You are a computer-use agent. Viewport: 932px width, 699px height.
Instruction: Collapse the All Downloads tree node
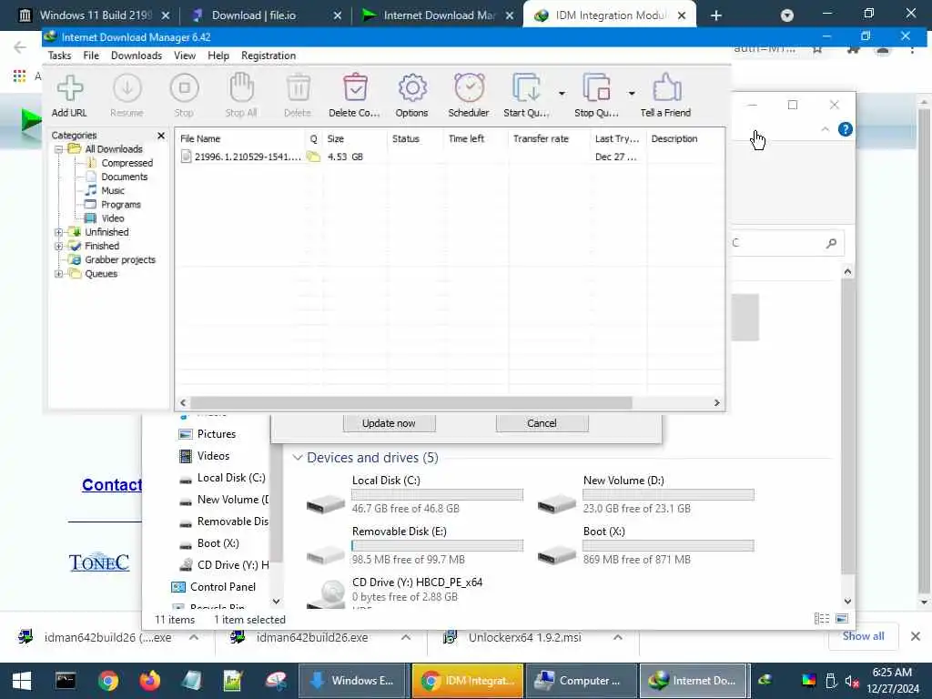point(59,149)
